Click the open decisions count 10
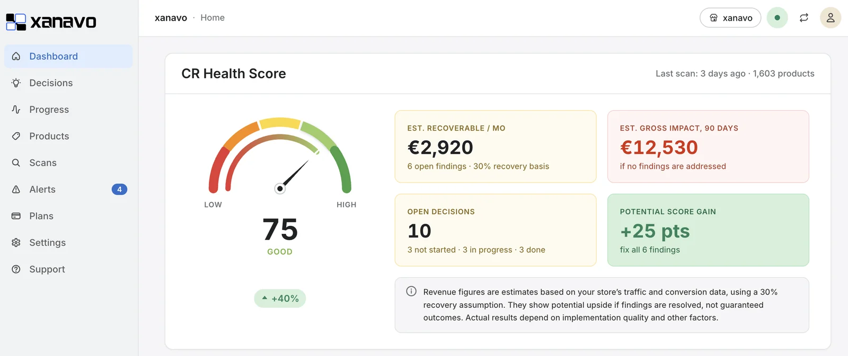Image resolution: width=848 pixels, height=356 pixels. 419,231
